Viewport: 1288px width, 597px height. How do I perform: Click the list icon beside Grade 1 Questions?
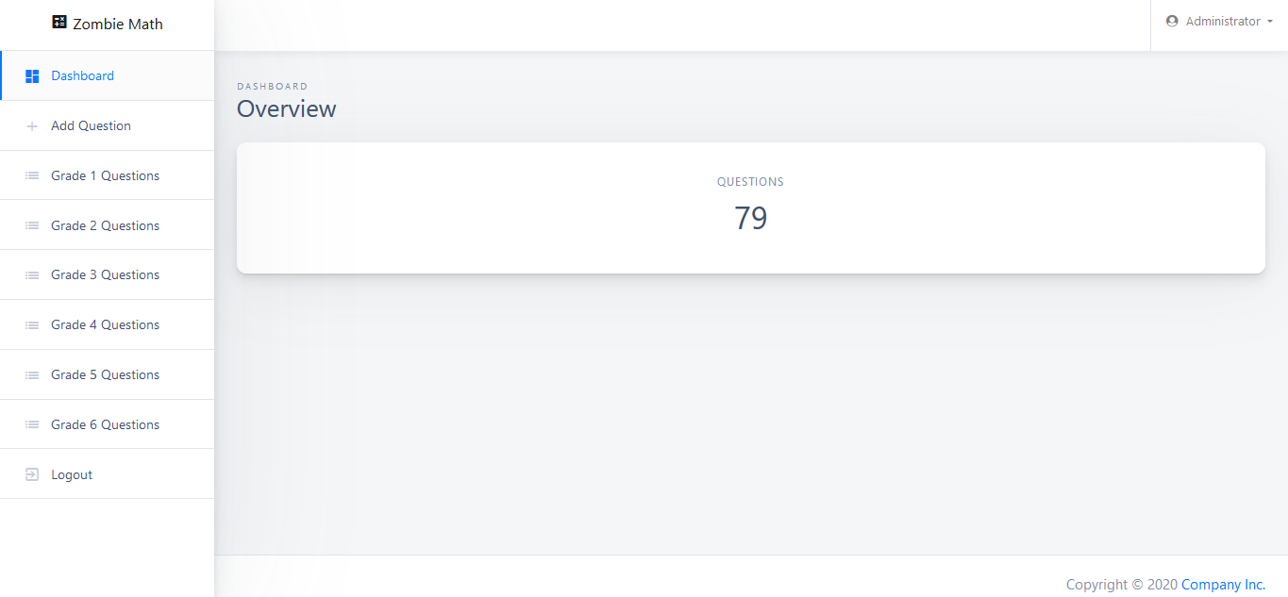point(32,176)
